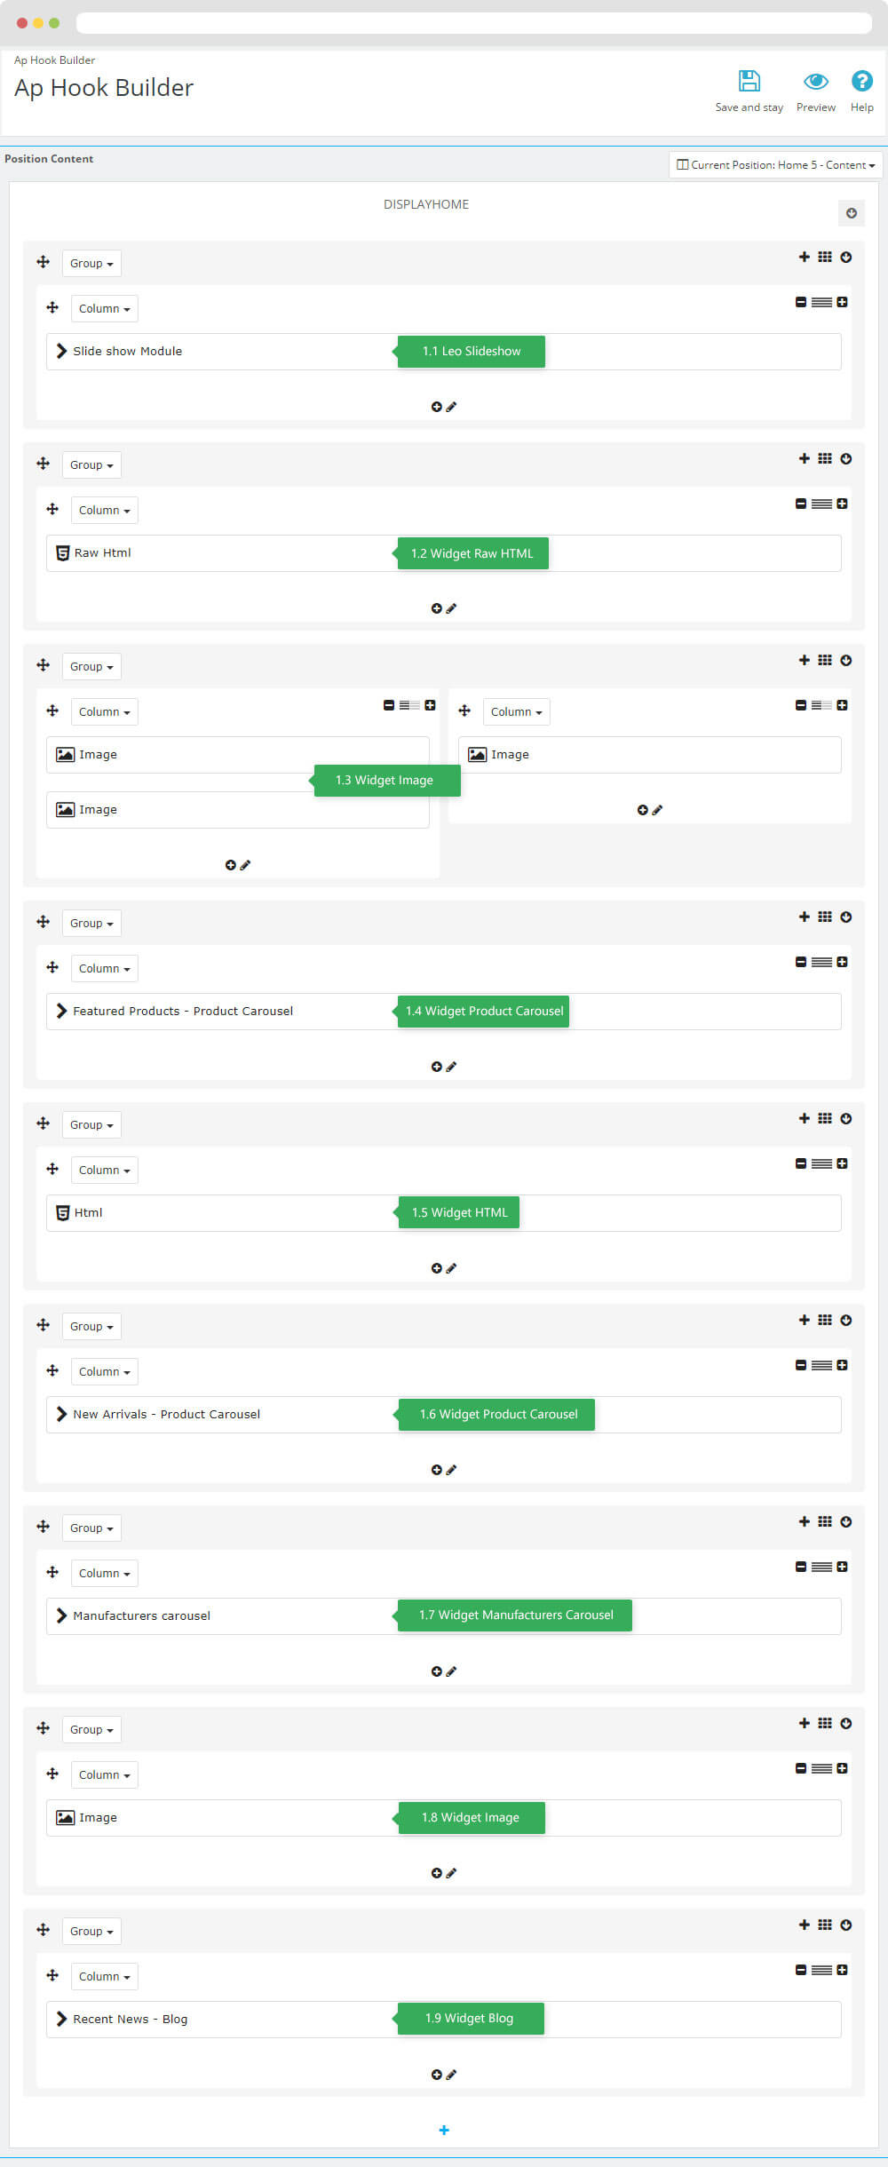888x2167 pixels.
Task: Reduce the Recent News column width with the minus icon
Action: (x=801, y=1970)
